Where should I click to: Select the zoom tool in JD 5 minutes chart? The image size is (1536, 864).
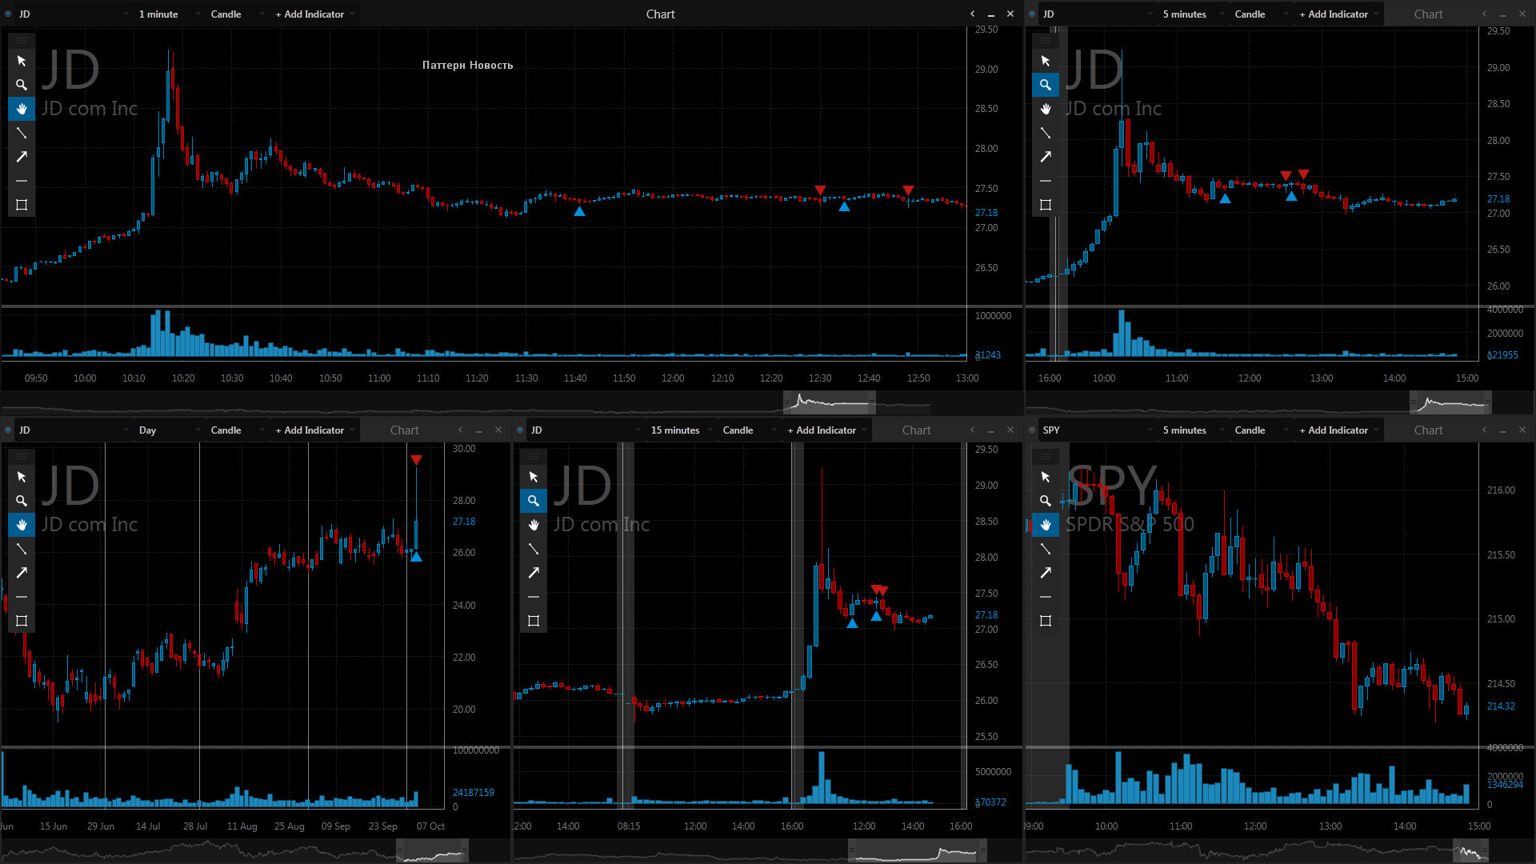click(1046, 85)
